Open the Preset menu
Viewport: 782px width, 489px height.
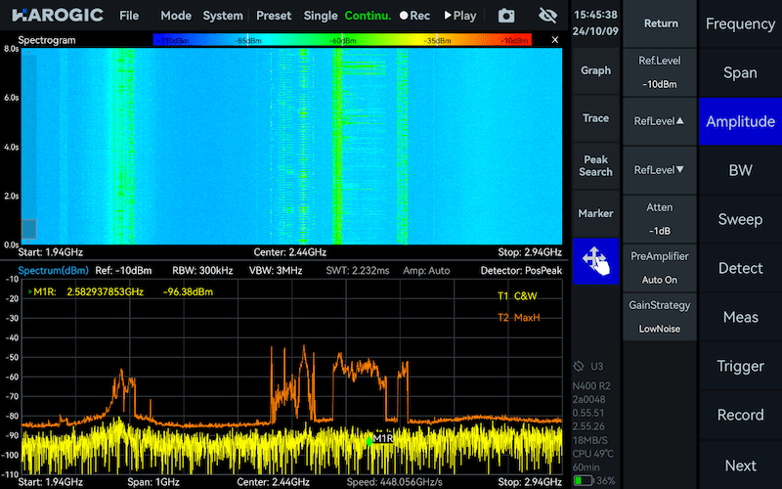point(274,16)
